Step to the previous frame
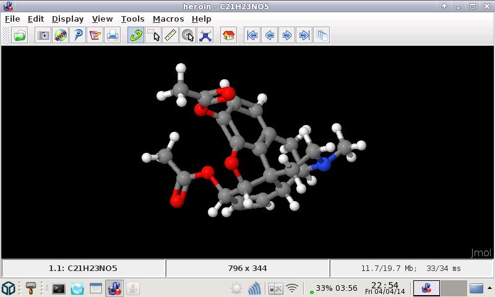495x297 pixels. (x=270, y=35)
